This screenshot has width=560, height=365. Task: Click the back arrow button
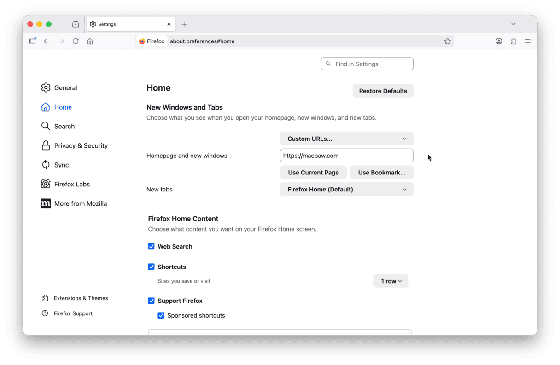[47, 41]
